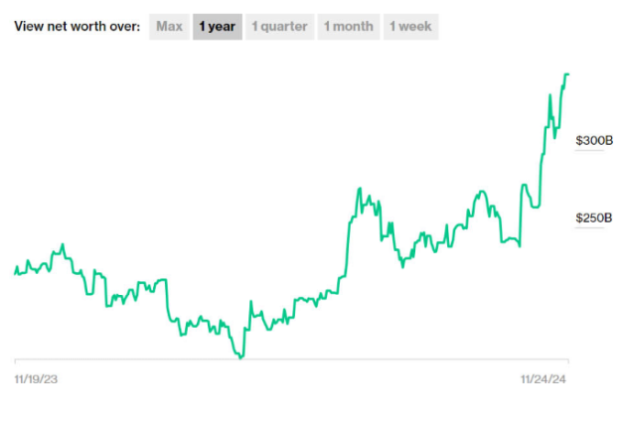Click the 'View net worth over:' label
Viewport: 623px width, 426px height.
[77, 27]
